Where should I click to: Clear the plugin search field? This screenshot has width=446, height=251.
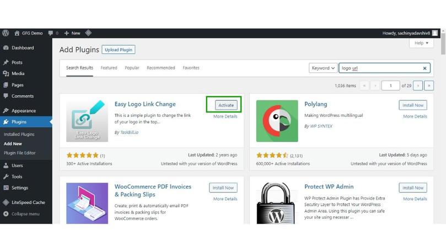(x=424, y=68)
